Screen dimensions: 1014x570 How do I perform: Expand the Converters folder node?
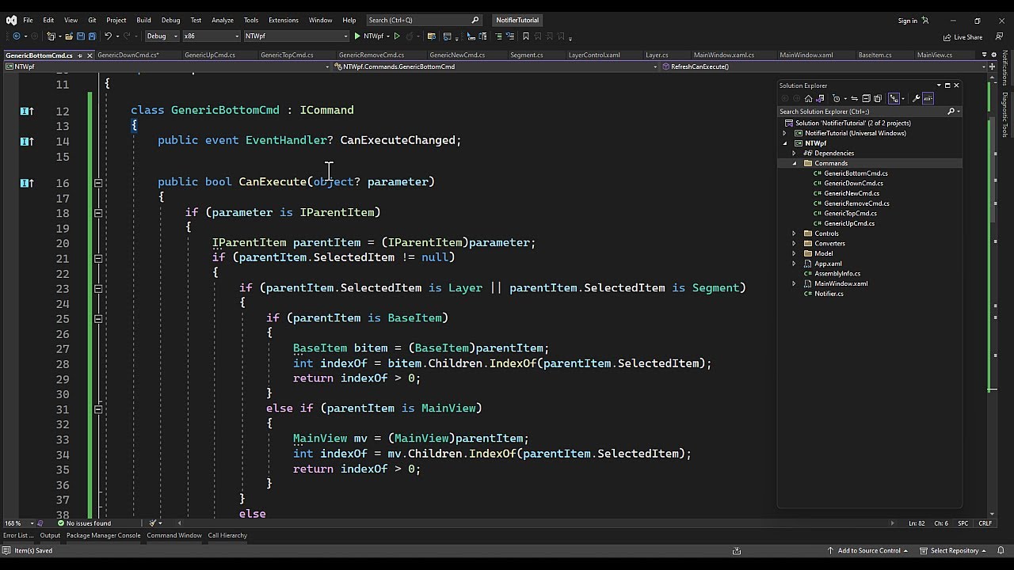[x=795, y=244]
